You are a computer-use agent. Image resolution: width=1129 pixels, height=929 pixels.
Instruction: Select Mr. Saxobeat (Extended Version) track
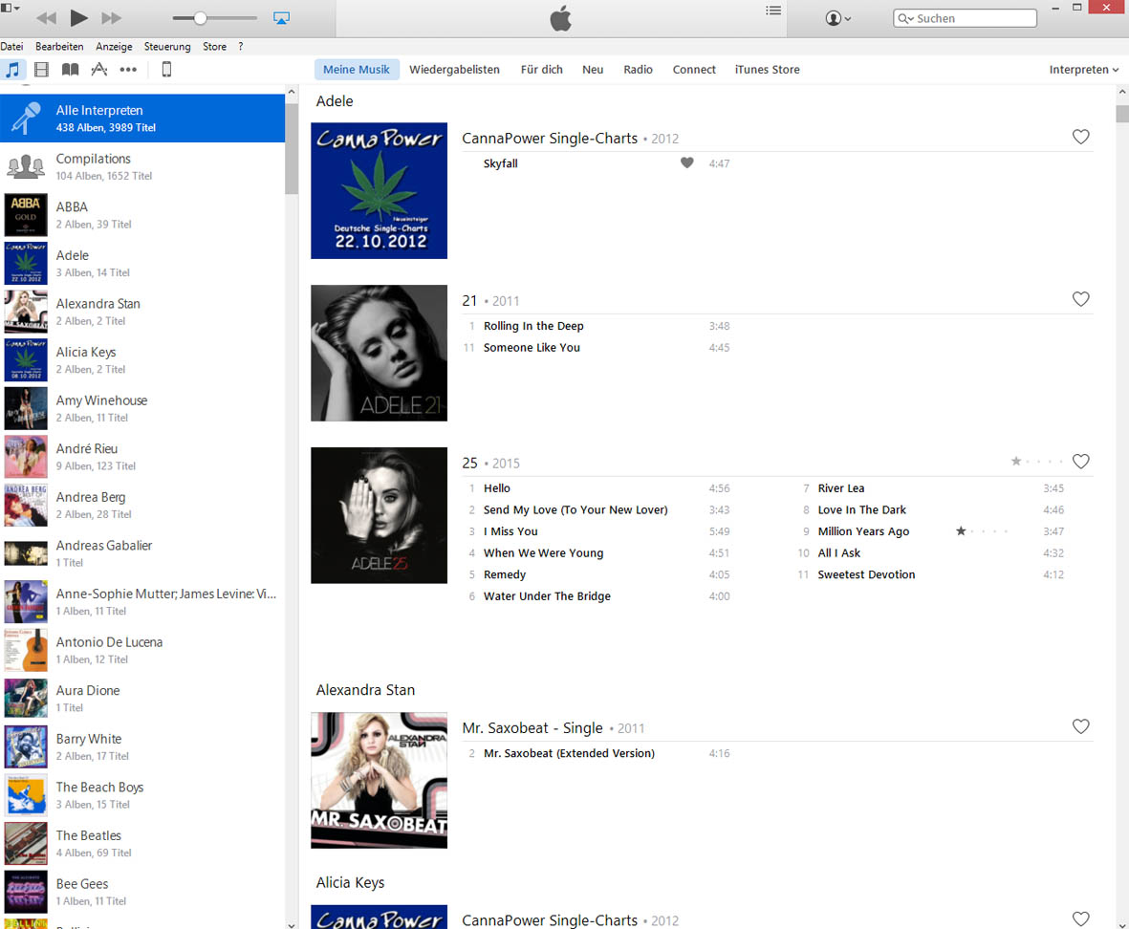pyautogui.click(x=569, y=753)
